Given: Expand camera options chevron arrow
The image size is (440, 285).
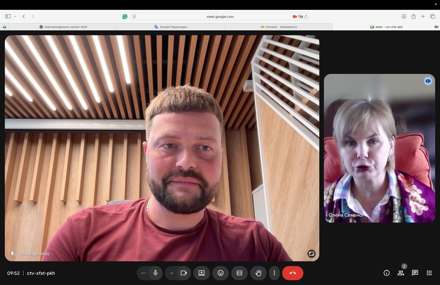Looking at the screenshot, I should (x=172, y=273).
